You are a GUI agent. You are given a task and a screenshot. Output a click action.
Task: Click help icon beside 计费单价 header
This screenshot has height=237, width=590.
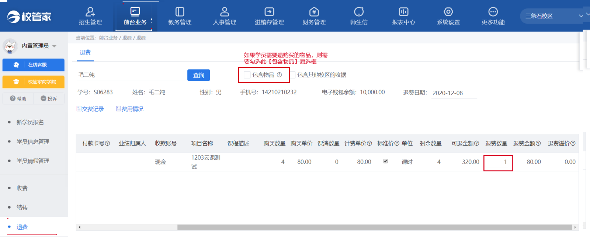click(369, 143)
